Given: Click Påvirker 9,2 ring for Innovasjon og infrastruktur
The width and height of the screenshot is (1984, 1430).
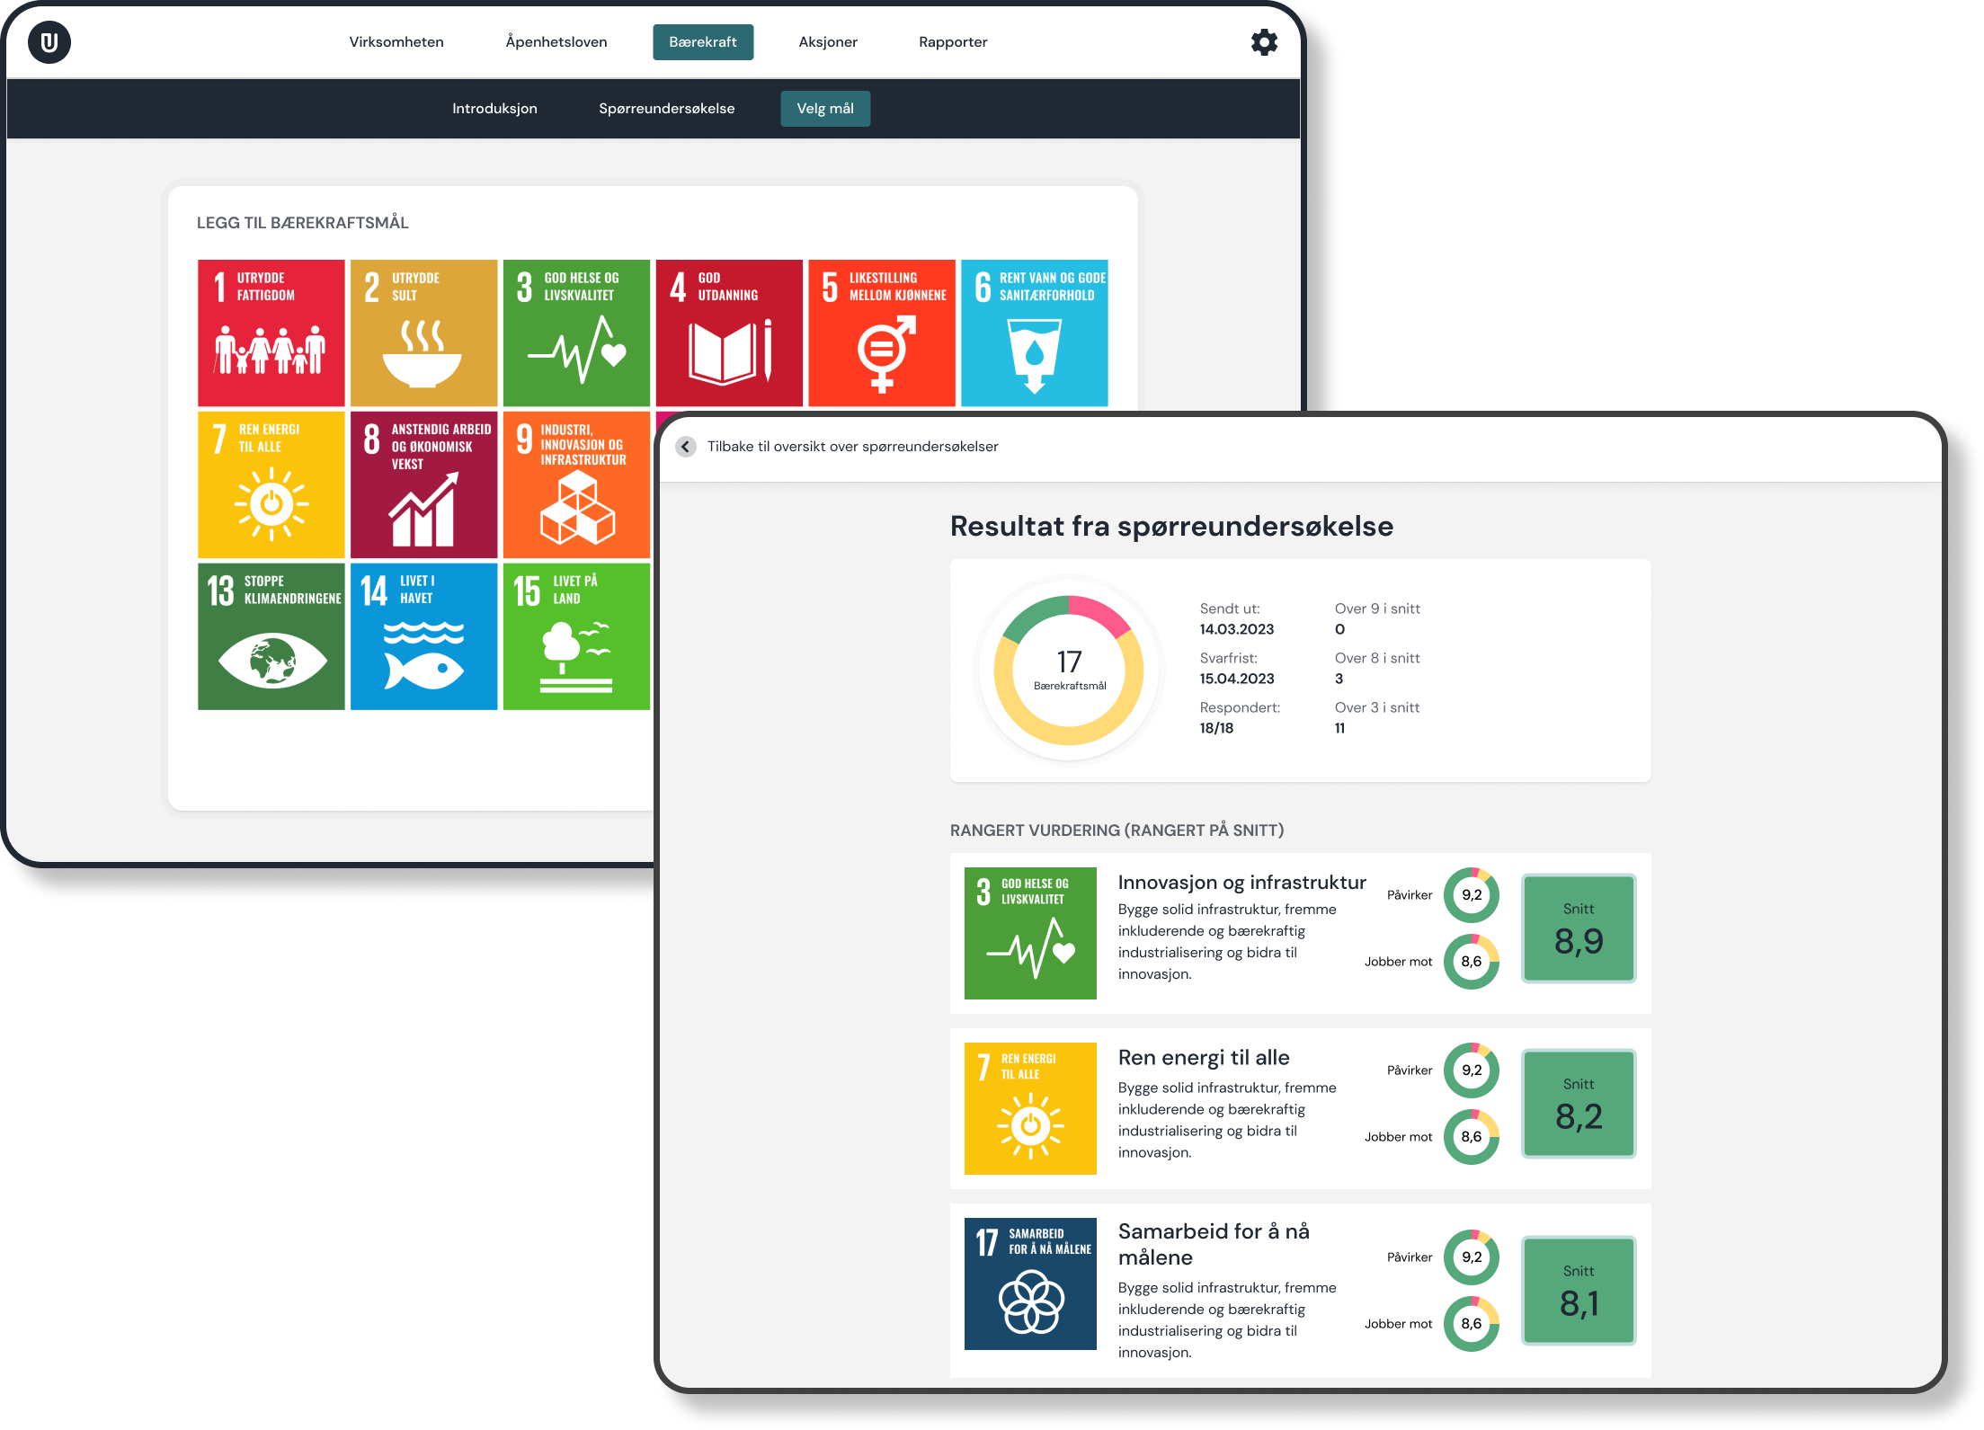Looking at the screenshot, I should click(x=1472, y=895).
